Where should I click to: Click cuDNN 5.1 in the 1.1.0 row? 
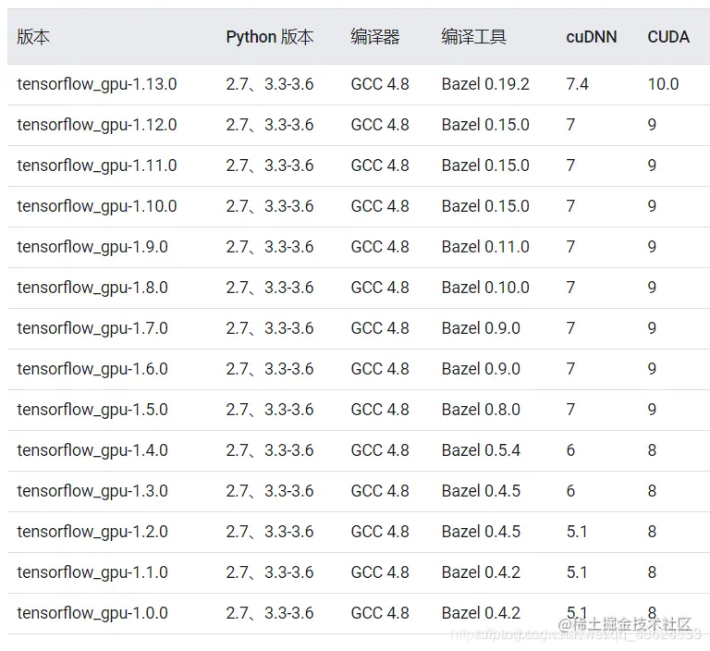(577, 572)
